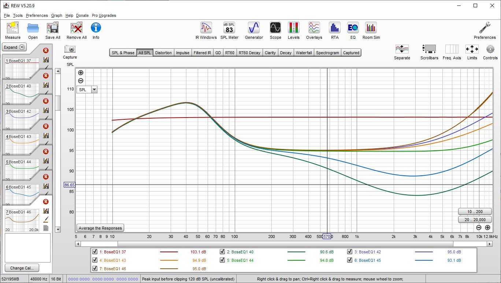This screenshot has width=501, height=283.
Task: Open a measurement file via Open icon
Action: (x=33, y=28)
